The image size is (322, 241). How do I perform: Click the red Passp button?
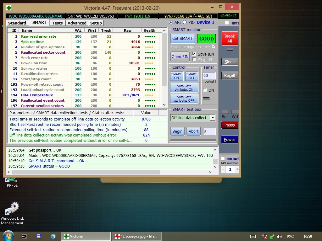pos(230,125)
